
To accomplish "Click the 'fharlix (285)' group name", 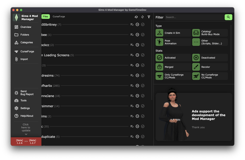I will point(50,86).
